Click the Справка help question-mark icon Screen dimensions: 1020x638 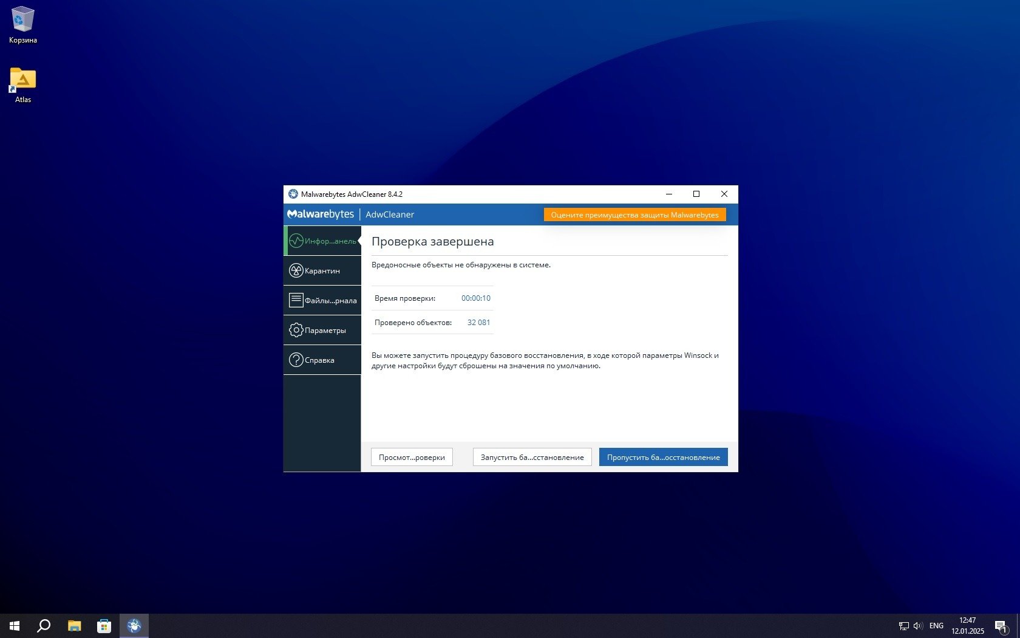click(296, 360)
